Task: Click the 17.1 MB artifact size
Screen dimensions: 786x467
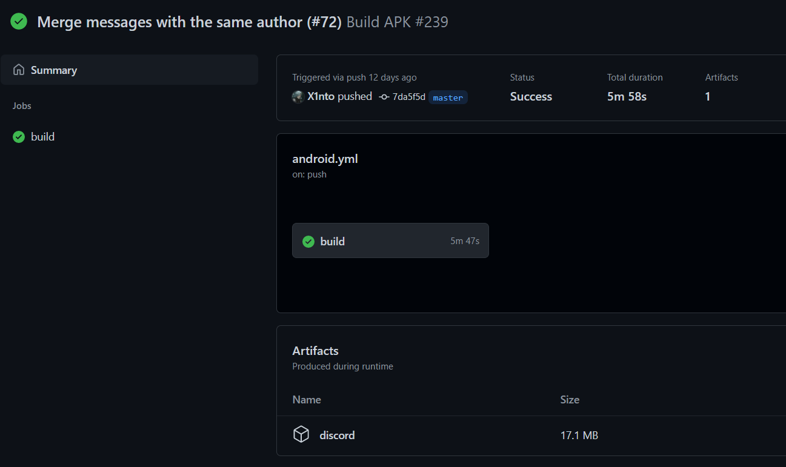Action: (x=579, y=435)
